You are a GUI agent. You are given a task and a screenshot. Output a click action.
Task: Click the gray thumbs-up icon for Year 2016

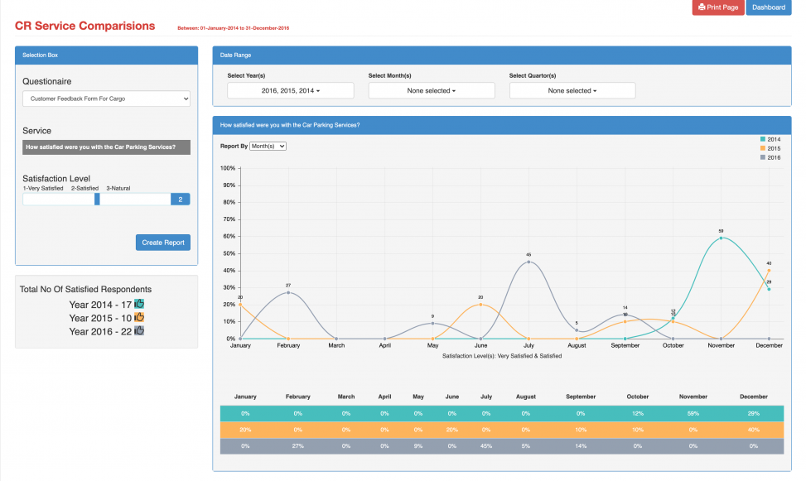coord(139,330)
